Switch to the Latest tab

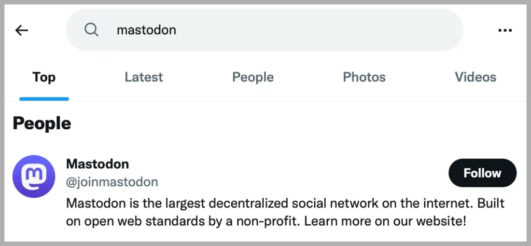click(x=144, y=77)
